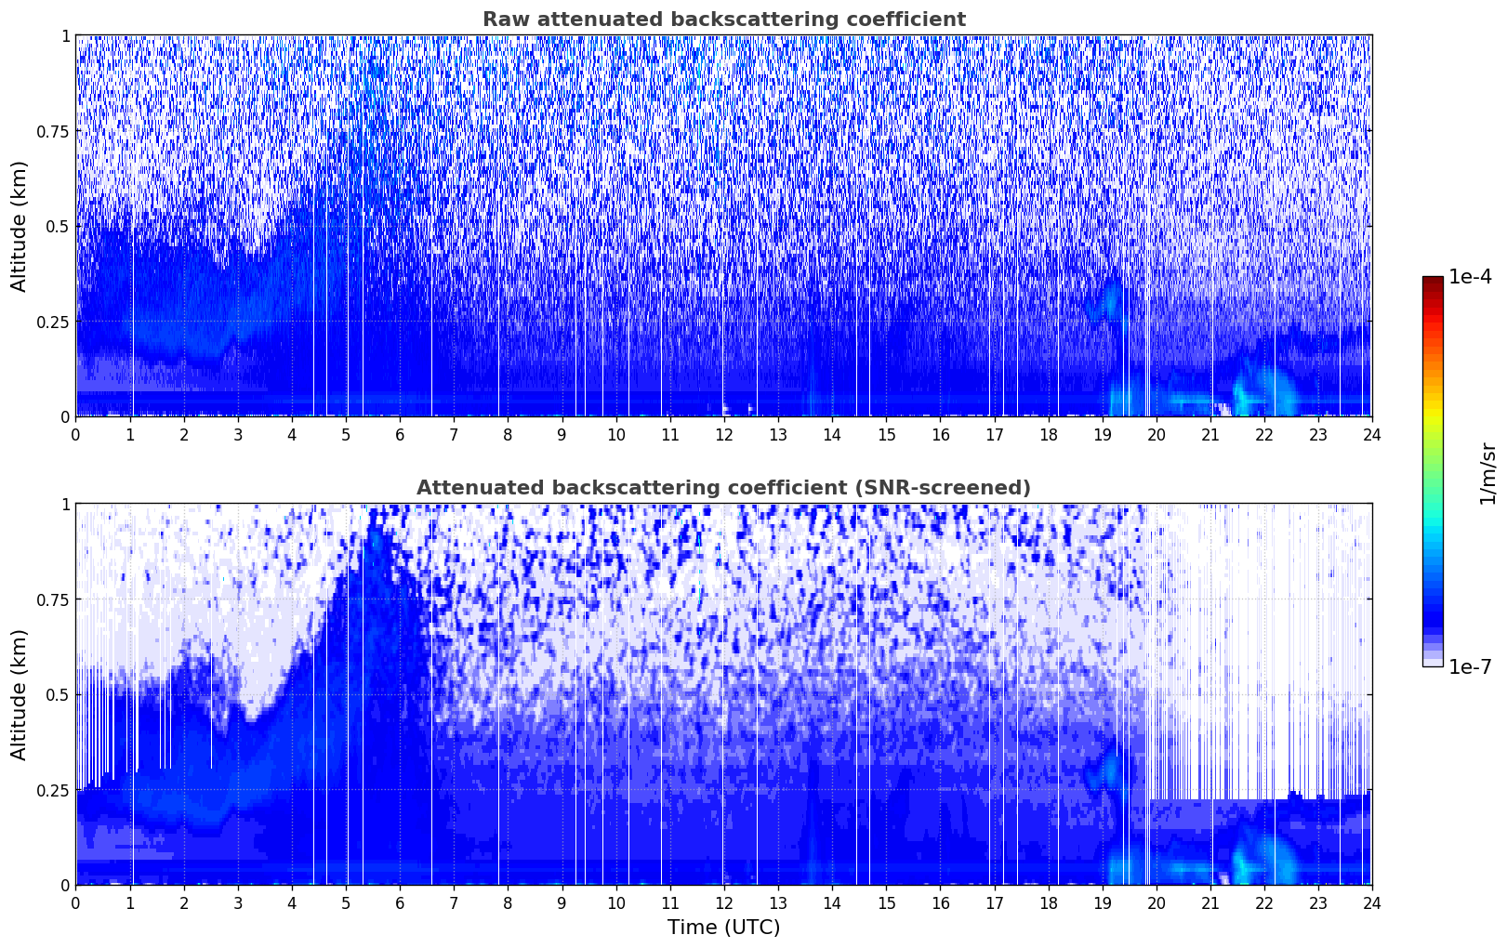Click the colorbar label '1/m/sr'
Viewport: 1507px width, 948px height.
tap(1488, 473)
